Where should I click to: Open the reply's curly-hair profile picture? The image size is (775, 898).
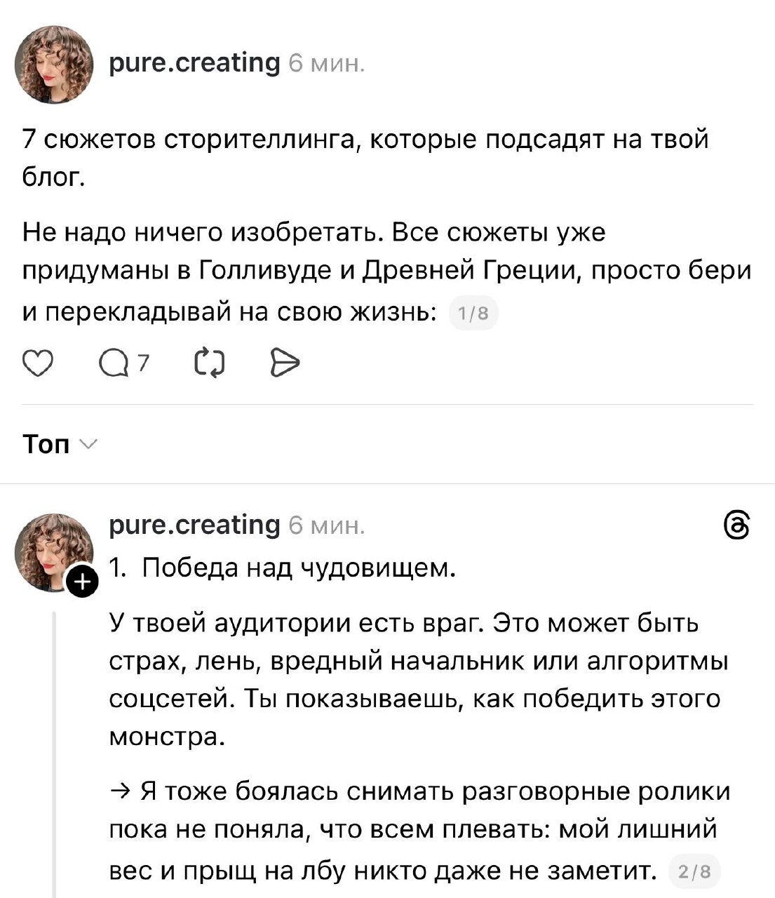(54, 551)
